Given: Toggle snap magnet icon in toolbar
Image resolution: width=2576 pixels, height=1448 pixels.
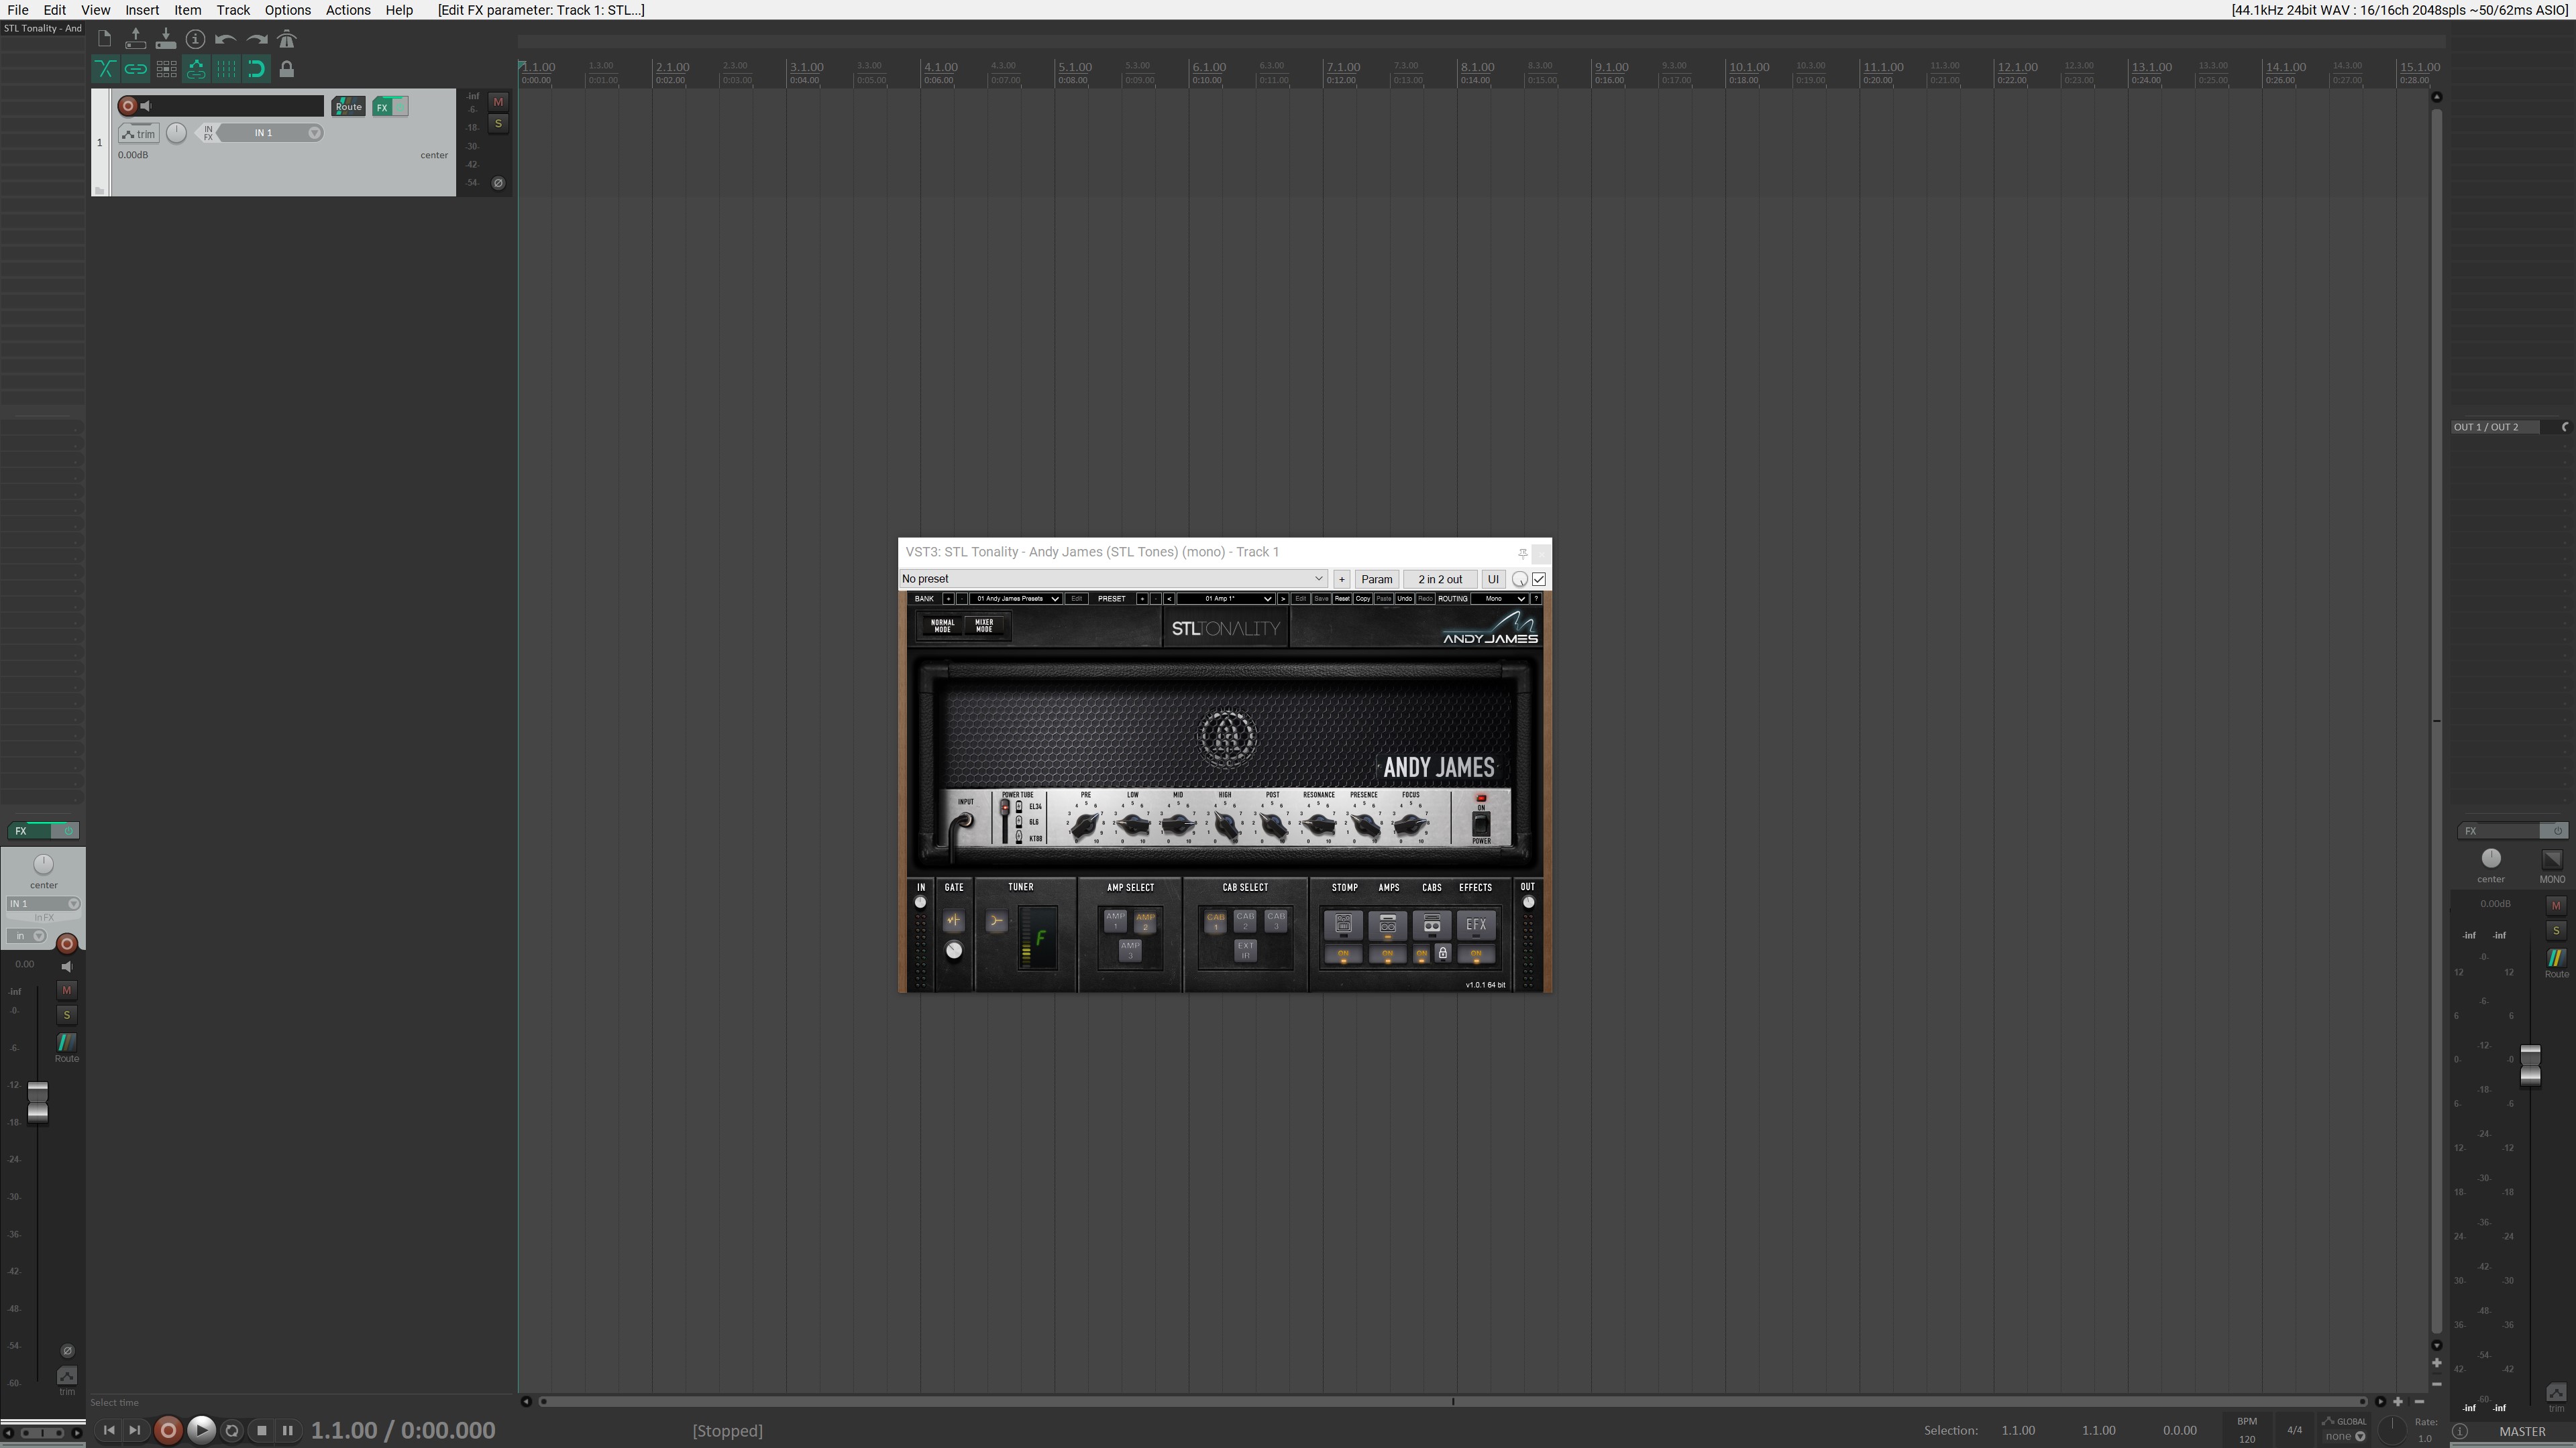Looking at the screenshot, I should click(x=257, y=70).
